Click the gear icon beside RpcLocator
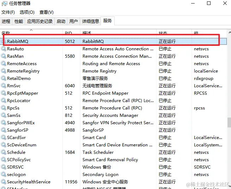The image size is (231, 189). [4, 100]
